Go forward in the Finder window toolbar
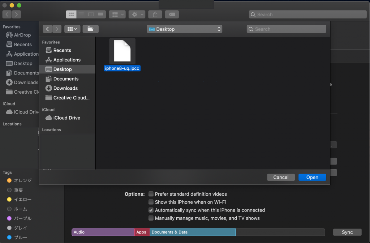Image resolution: width=370 pixels, height=243 pixels. click(x=16, y=14)
